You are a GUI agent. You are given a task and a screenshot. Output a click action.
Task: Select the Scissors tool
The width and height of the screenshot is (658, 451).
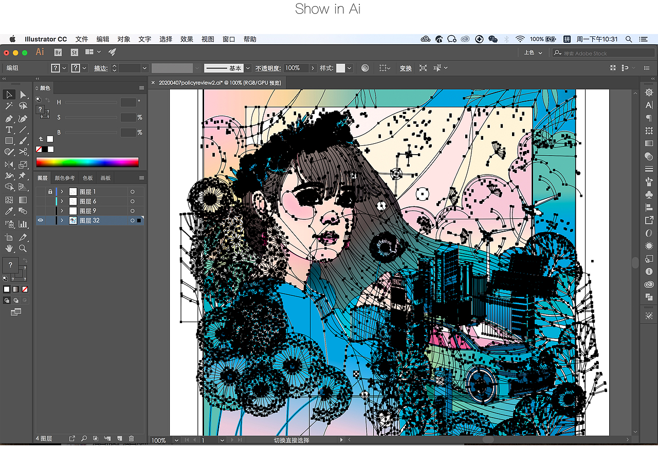pos(23,152)
